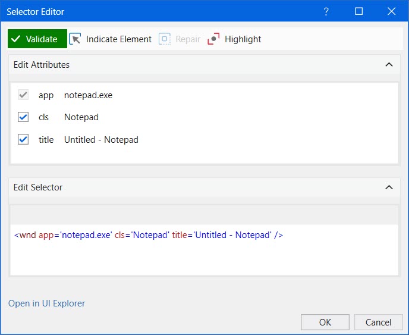Click the Indicate Element arrow icon
The image size is (409, 335).
(75, 39)
